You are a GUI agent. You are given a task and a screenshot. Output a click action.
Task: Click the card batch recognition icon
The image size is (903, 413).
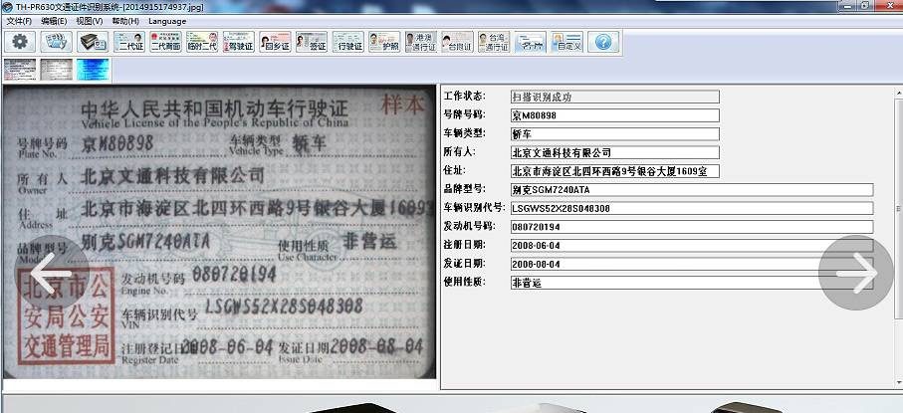pyautogui.click(x=57, y=42)
